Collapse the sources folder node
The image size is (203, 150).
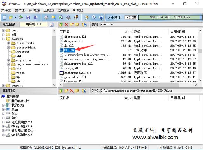(x=3, y=39)
